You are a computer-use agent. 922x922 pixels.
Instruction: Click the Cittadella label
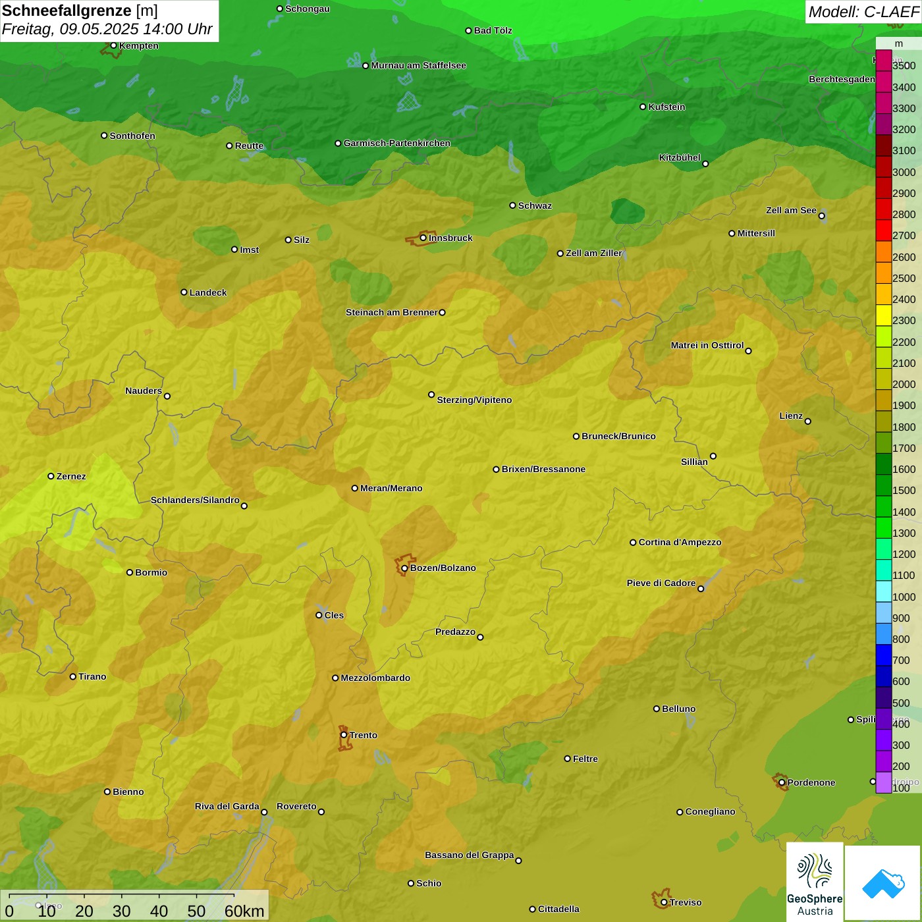point(558,909)
